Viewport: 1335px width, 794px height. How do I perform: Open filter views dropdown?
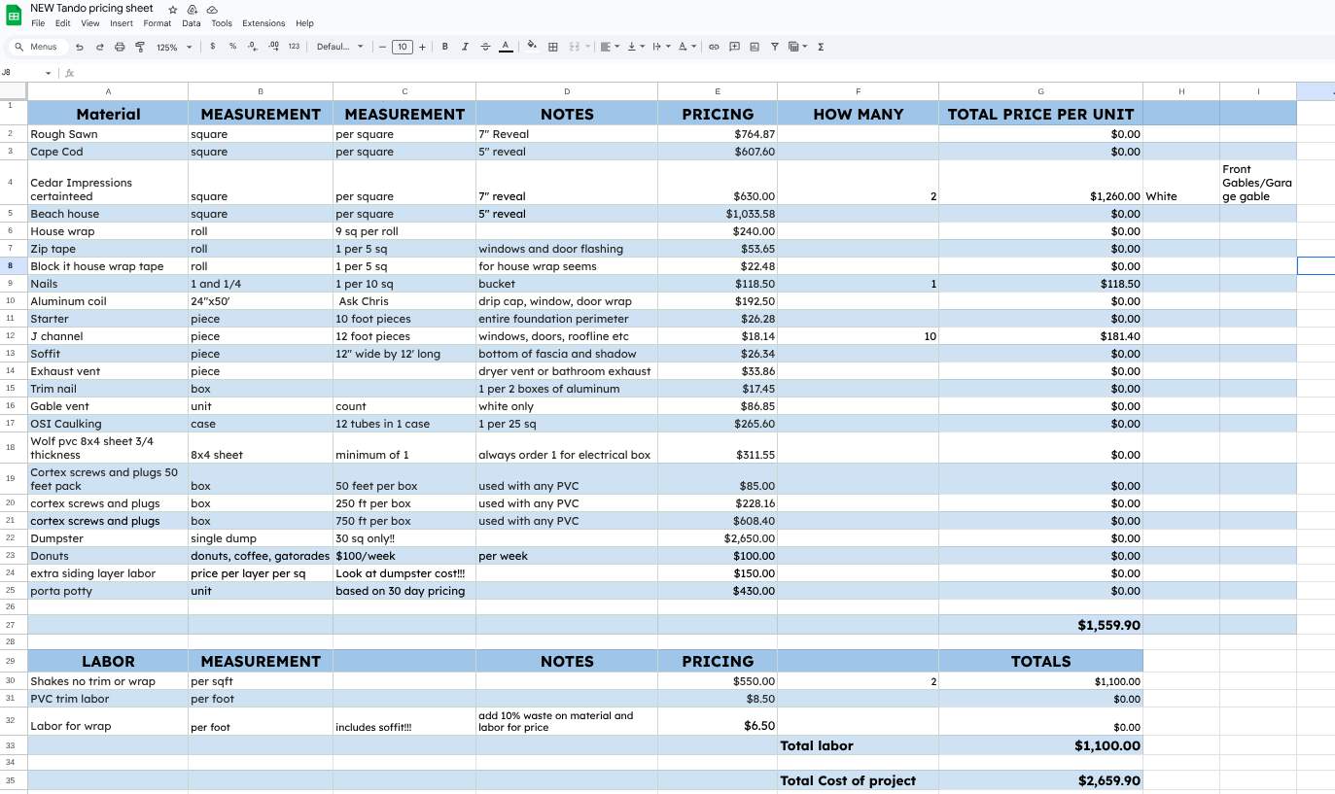pos(797,47)
